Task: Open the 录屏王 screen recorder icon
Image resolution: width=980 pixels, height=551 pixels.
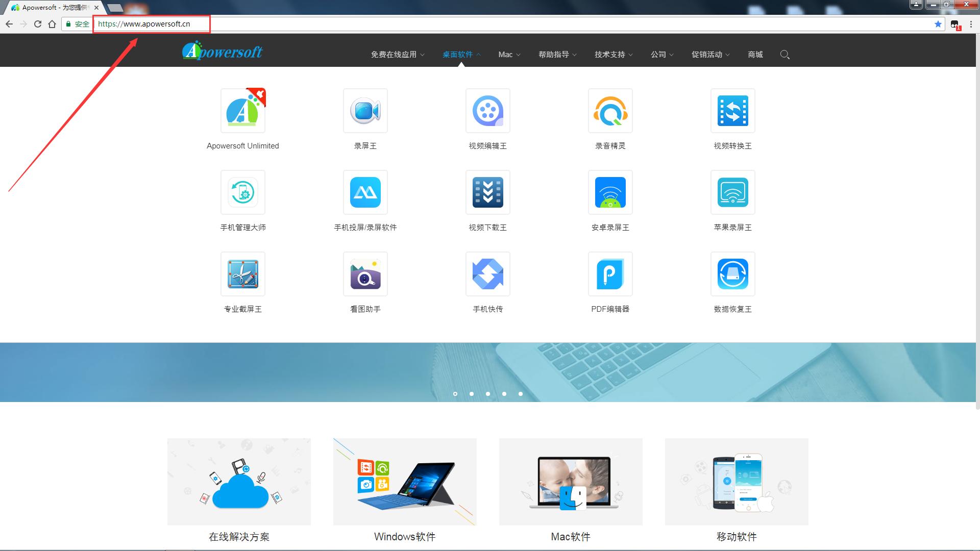Action: click(x=365, y=111)
